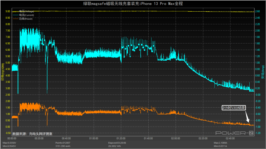The image size is (266, 149).
Task: Click the Points:012007 status entry
Action: click(x=63, y=143)
